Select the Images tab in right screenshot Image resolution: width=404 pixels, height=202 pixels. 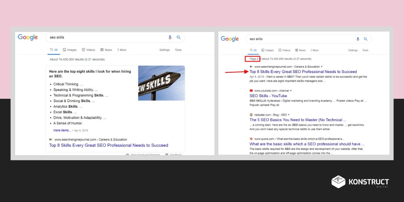267,50
